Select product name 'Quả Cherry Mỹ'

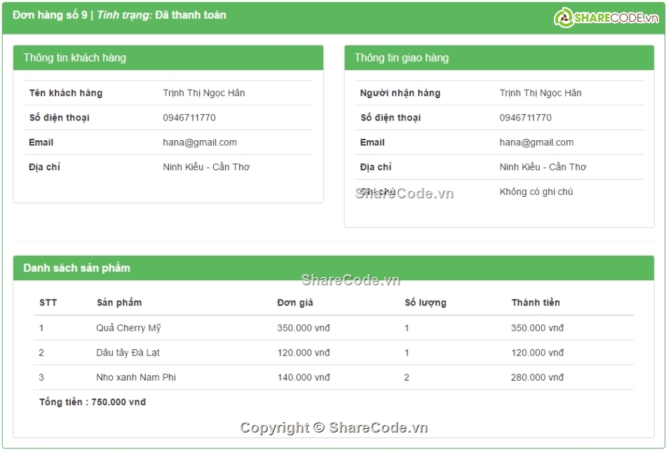pos(128,328)
